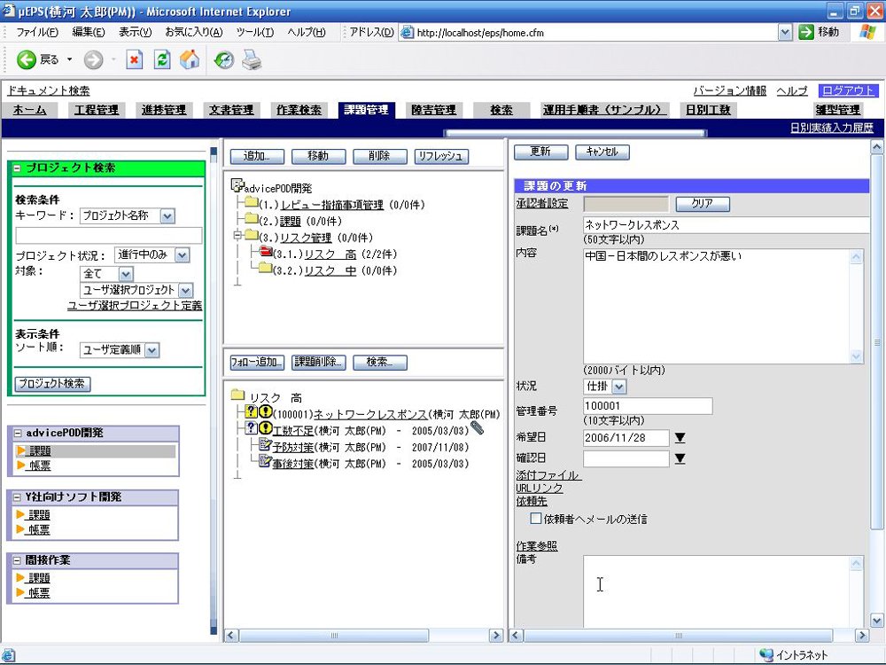This screenshot has width=886, height=665.
Task: Open the 確認日 calendar picker triangle
Action: [x=680, y=458]
